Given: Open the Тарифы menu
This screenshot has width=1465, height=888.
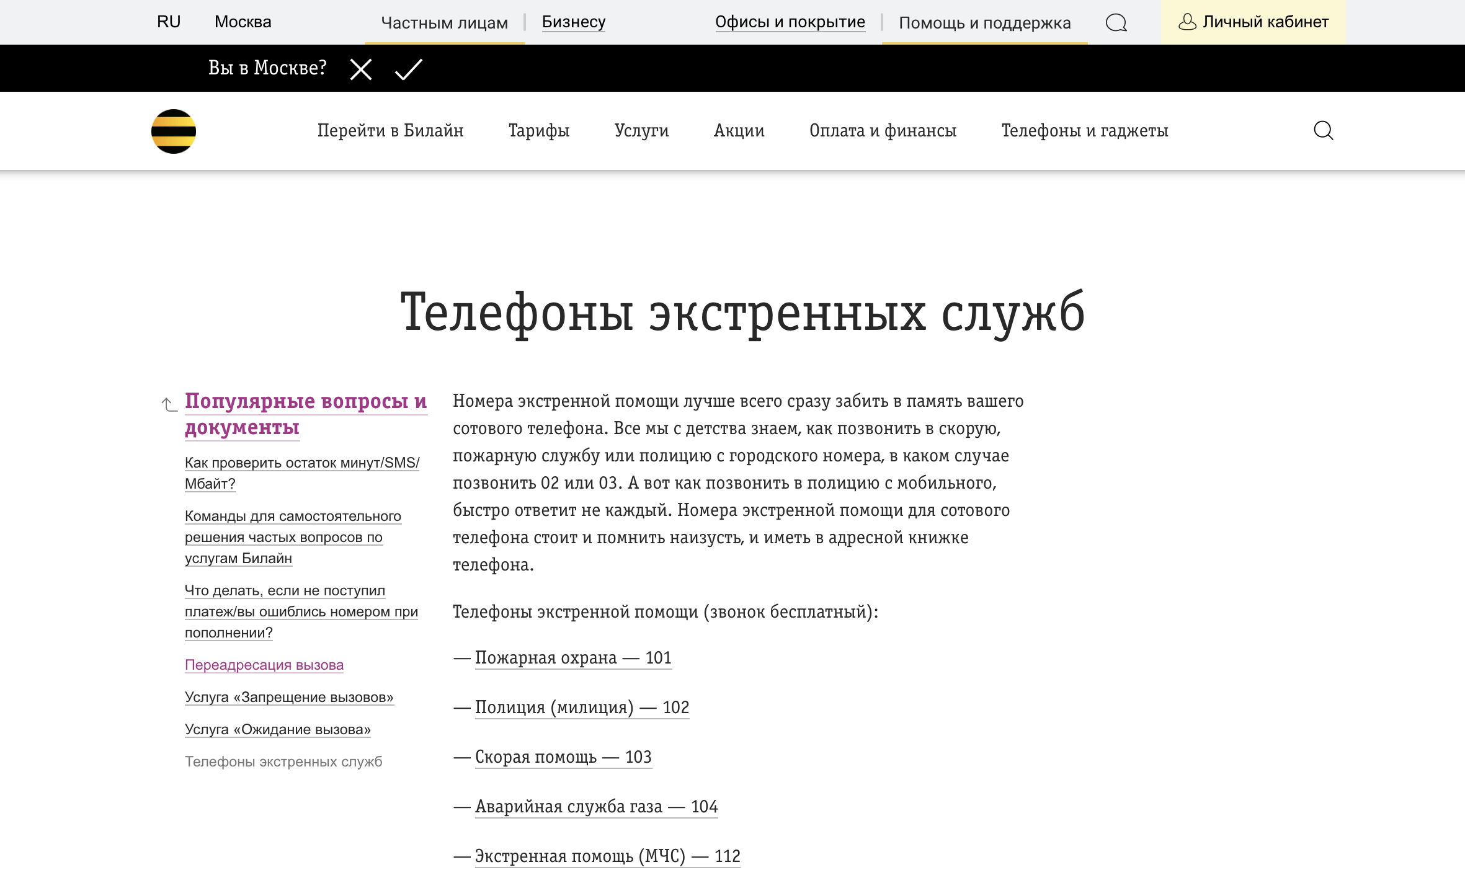Looking at the screenshot, I should 538,130.
